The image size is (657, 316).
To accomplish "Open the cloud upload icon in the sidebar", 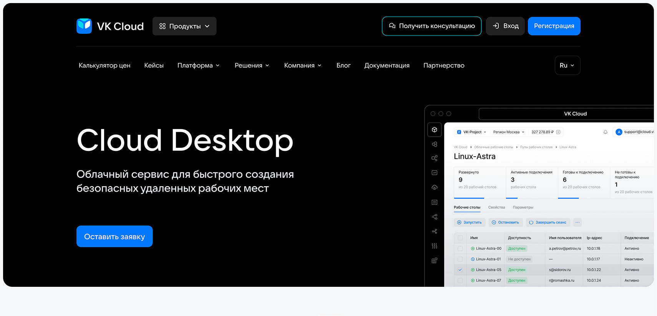I will tap(435, 187).
